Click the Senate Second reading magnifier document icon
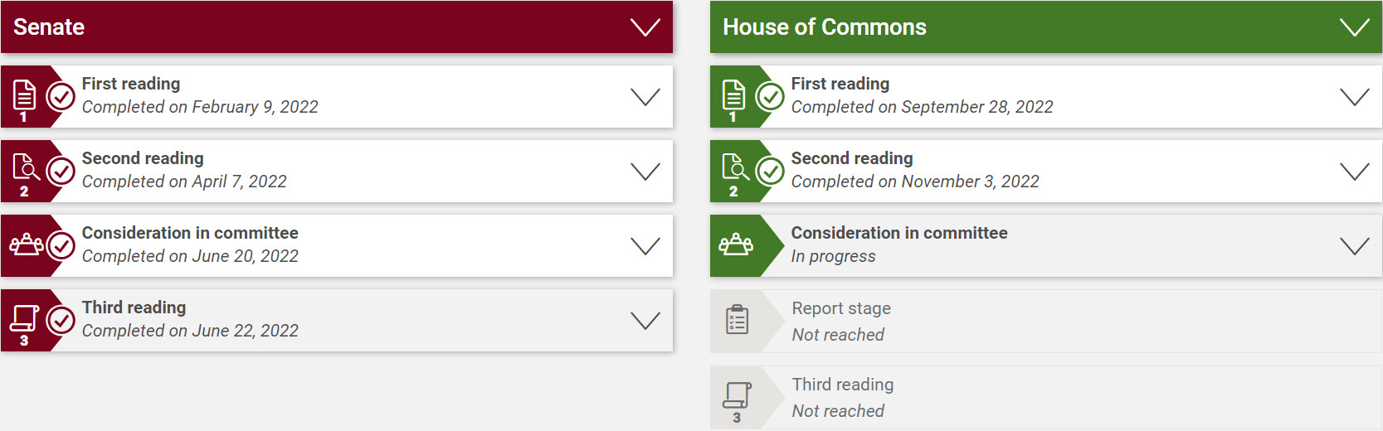 [x=26, y=168]
